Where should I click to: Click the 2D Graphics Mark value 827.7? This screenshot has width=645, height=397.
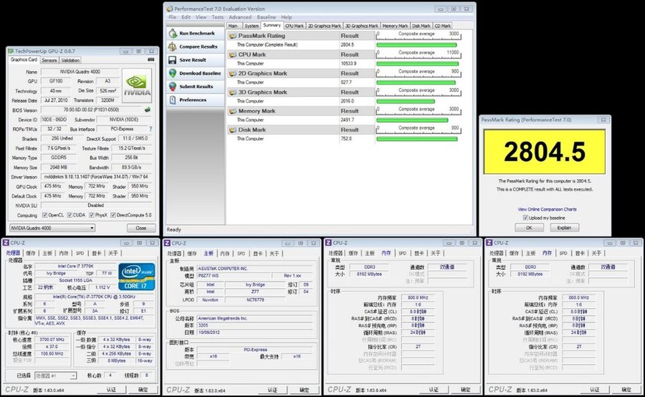coord(346,82)
